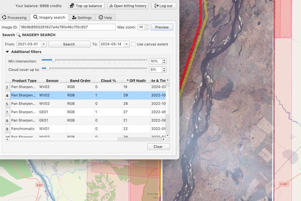The width and height of the screenshot is (301, 201).
Task: Preview the selected image
Action: click(x=162, y=27)
